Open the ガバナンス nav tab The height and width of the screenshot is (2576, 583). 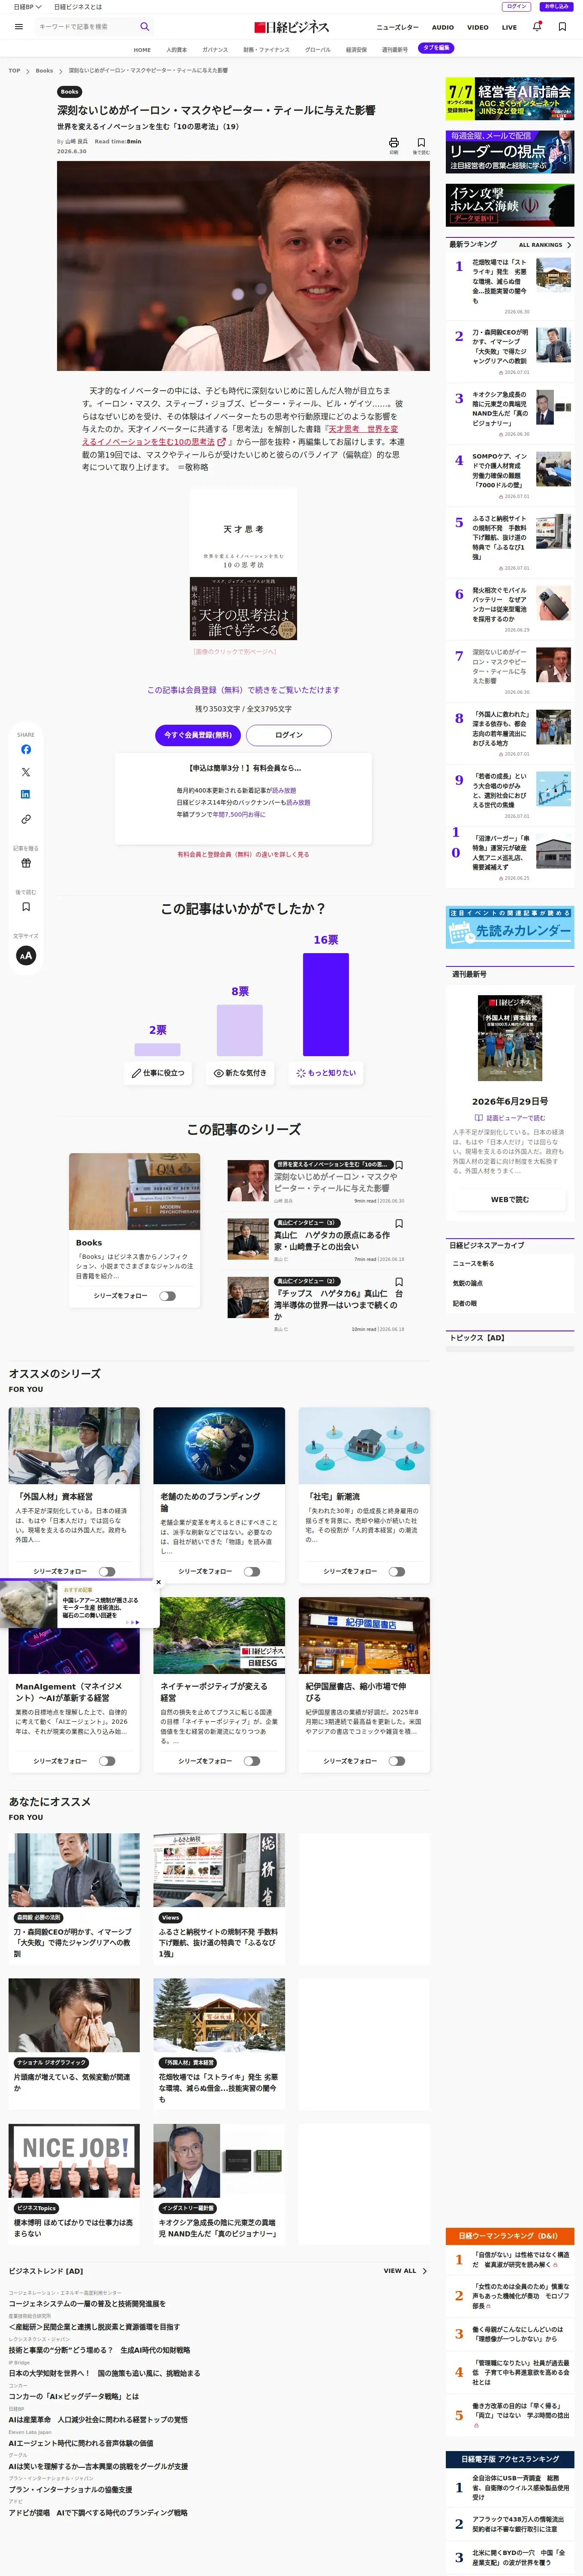tap(215, 49)
